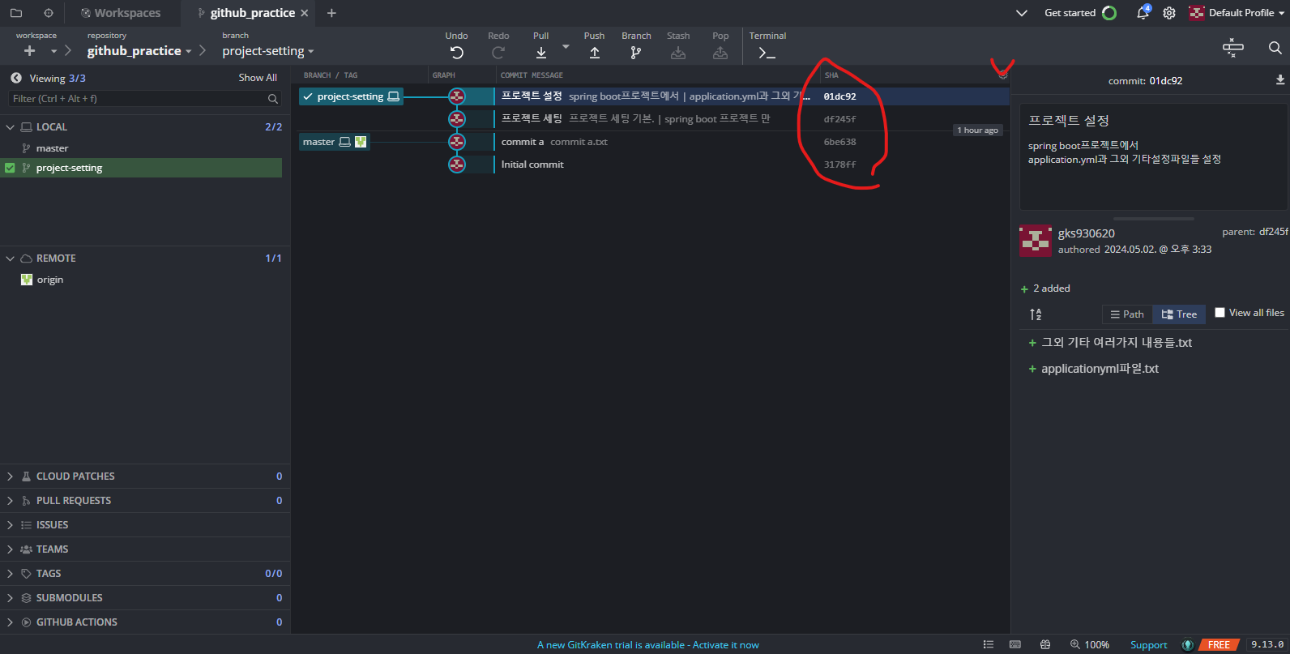Switch file list to Tree view
This screenshot has width=1290, height=654.
(1179, 314)
